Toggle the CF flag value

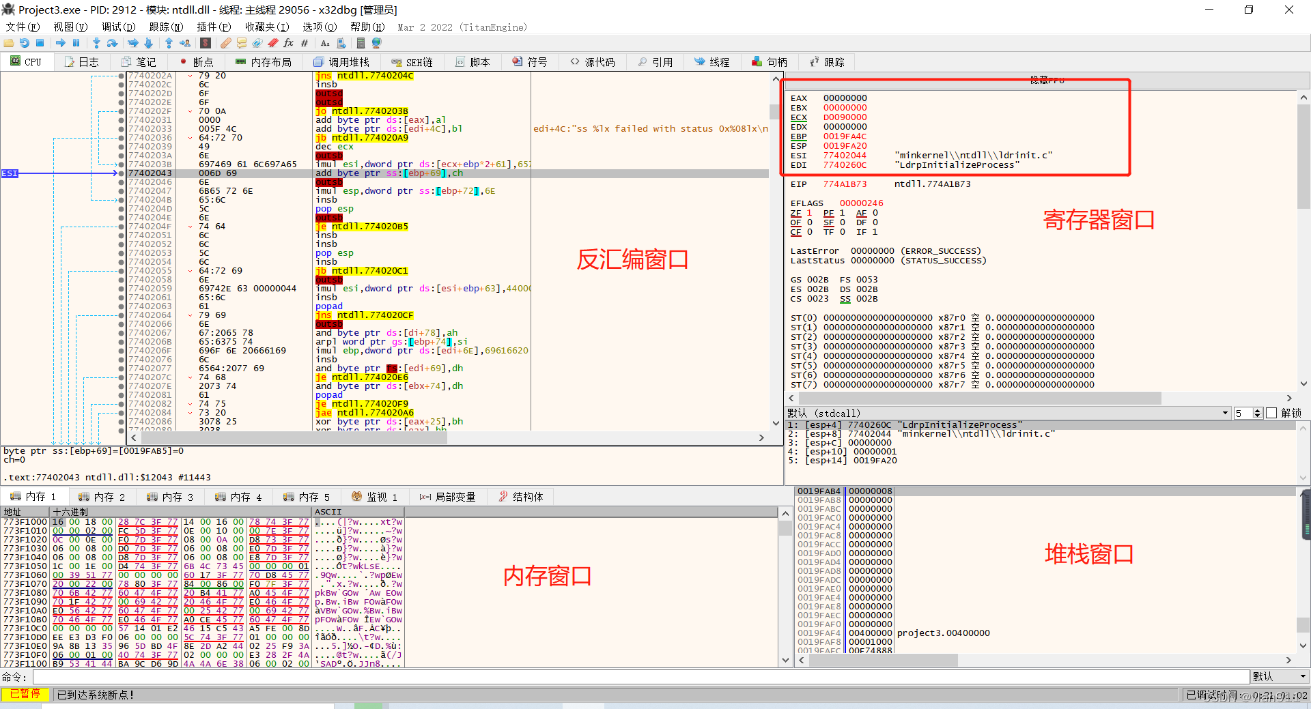pos(809,232)
